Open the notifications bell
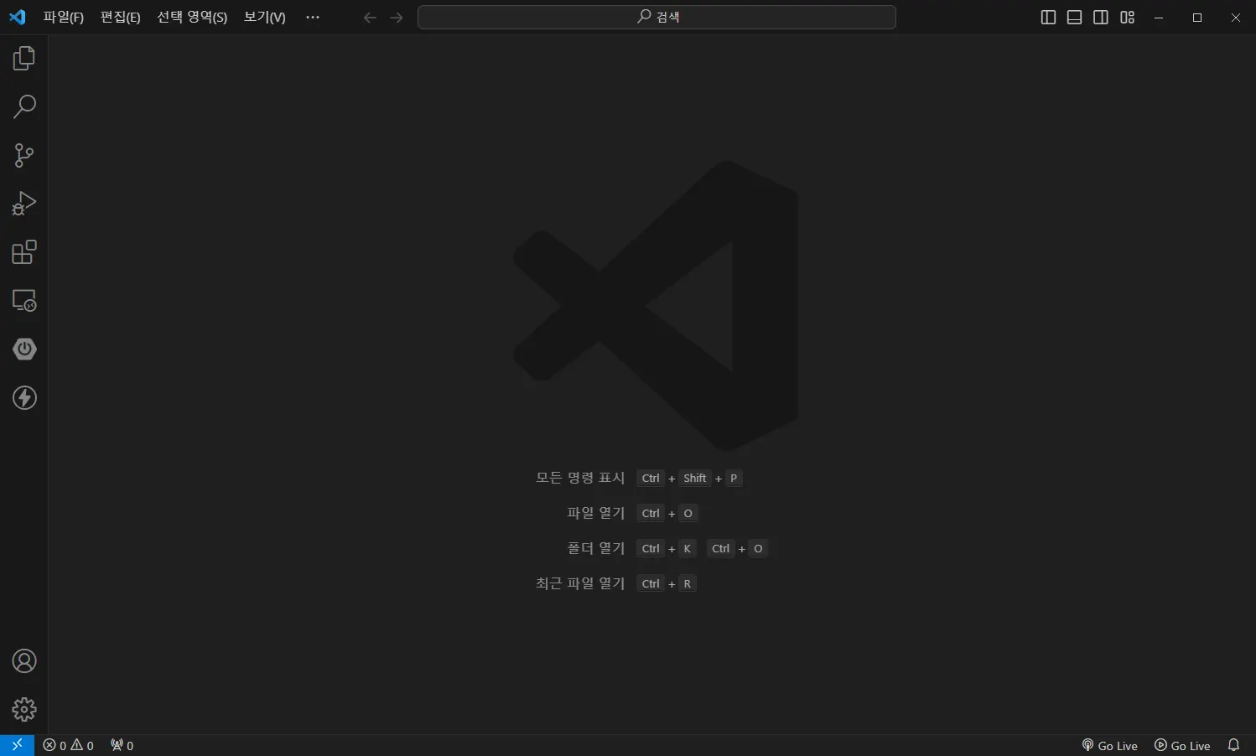This screenshot has width=1256, height=756. (x=1233, y=745)
